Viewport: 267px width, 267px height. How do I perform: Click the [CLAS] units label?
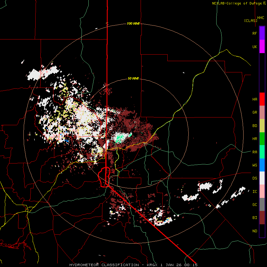click(251, 20)
